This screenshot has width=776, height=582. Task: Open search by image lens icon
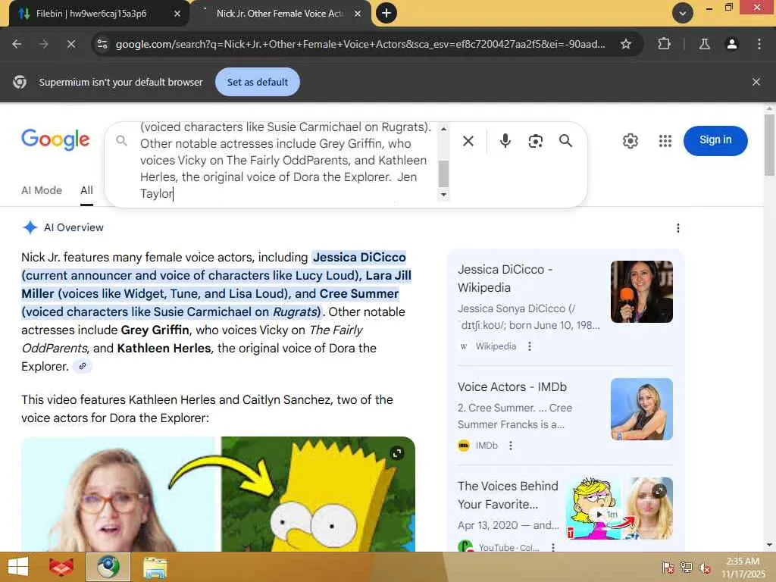[x=535, y=141]
